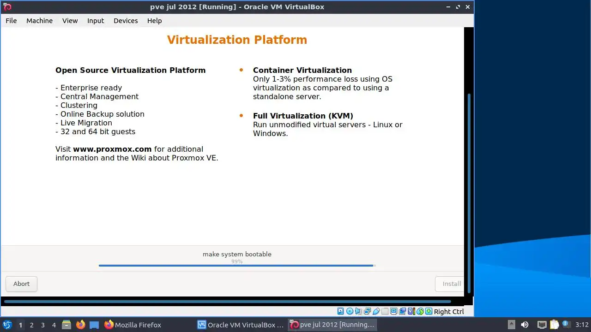Viewport: 591px width, 332px height.
Task: Click the keyboard capture arrow icon
Action: pos(429,311)
